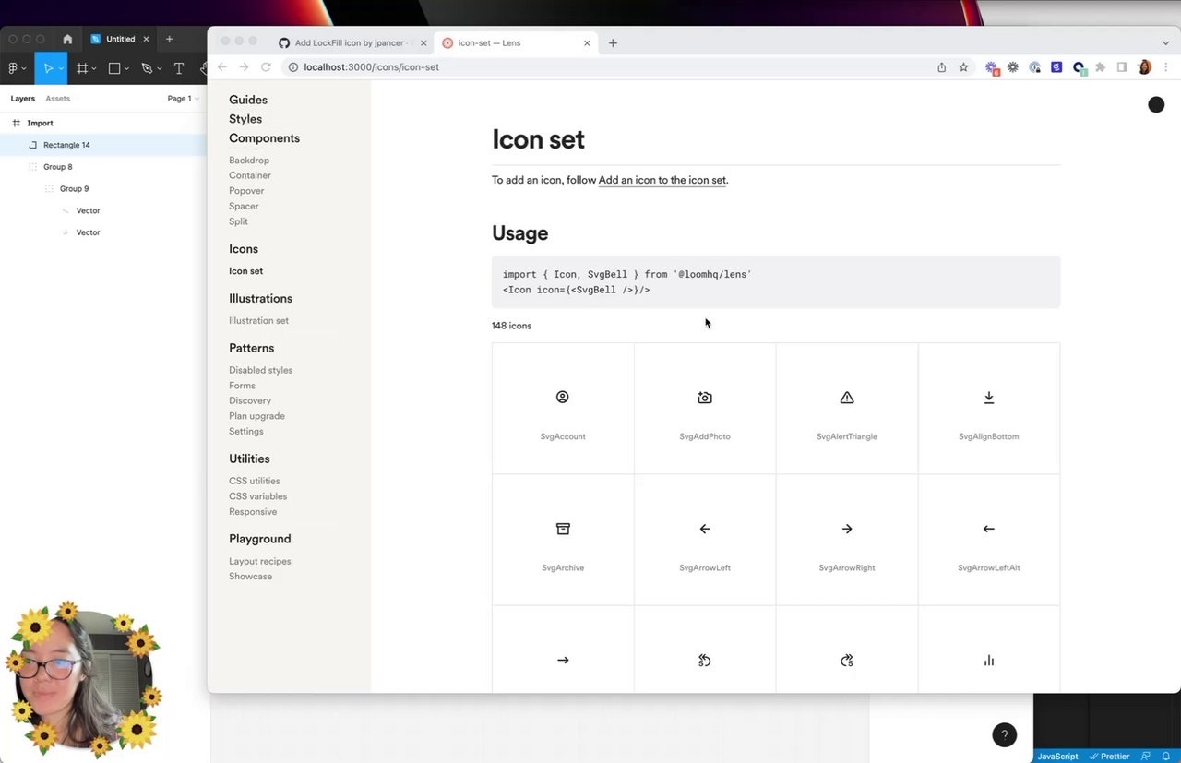Expand the Page 1 dropdown

pyautogui.click(x=183, y=99)
